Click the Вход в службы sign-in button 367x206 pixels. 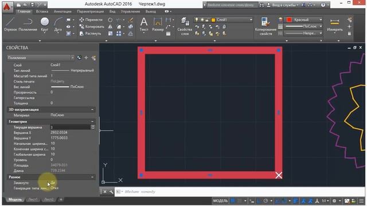pyautogui.click(x=283, y=5)
